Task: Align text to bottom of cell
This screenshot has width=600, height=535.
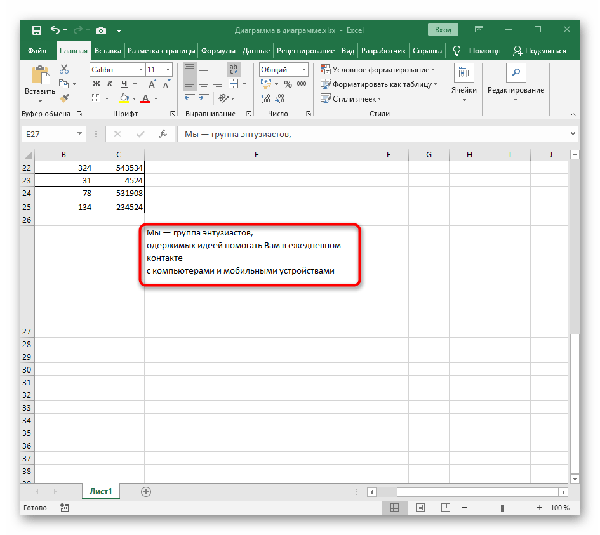Action: pos(218,70)
